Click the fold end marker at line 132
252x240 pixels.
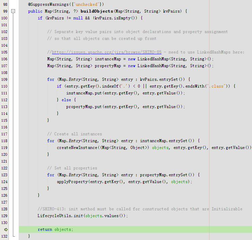click(14, 236)
